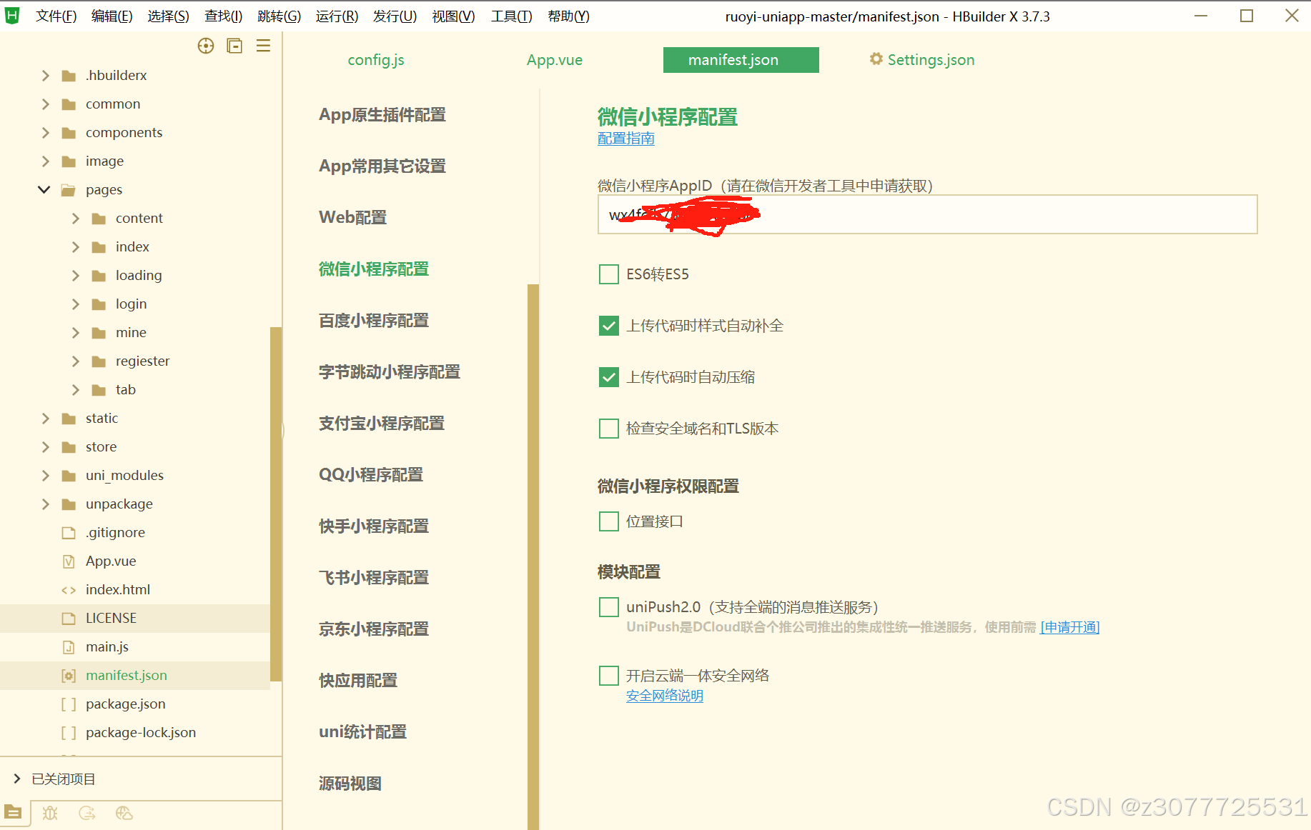Click the globe browser icon in bottom bar
The height and width of the screenshot is (830, 1311).
click(124, 813)
